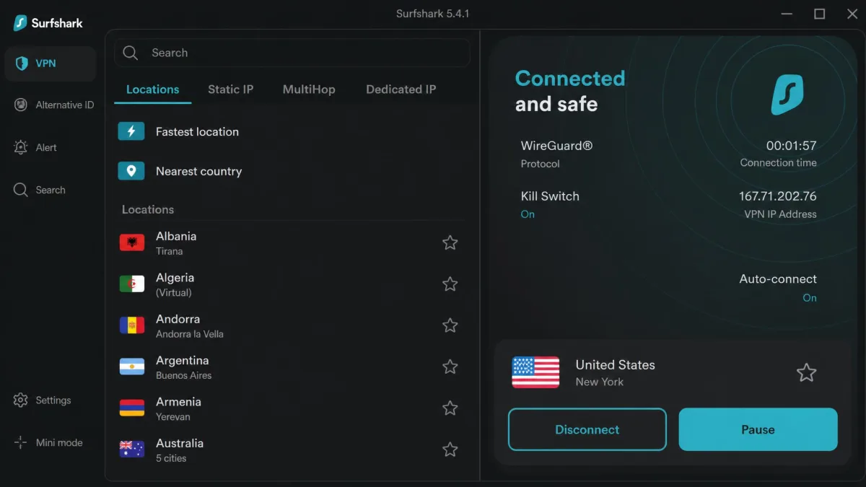Click the United States New York label
Image resolution: width=866 pixels, height=487 pixels.
tap(615, 372)
